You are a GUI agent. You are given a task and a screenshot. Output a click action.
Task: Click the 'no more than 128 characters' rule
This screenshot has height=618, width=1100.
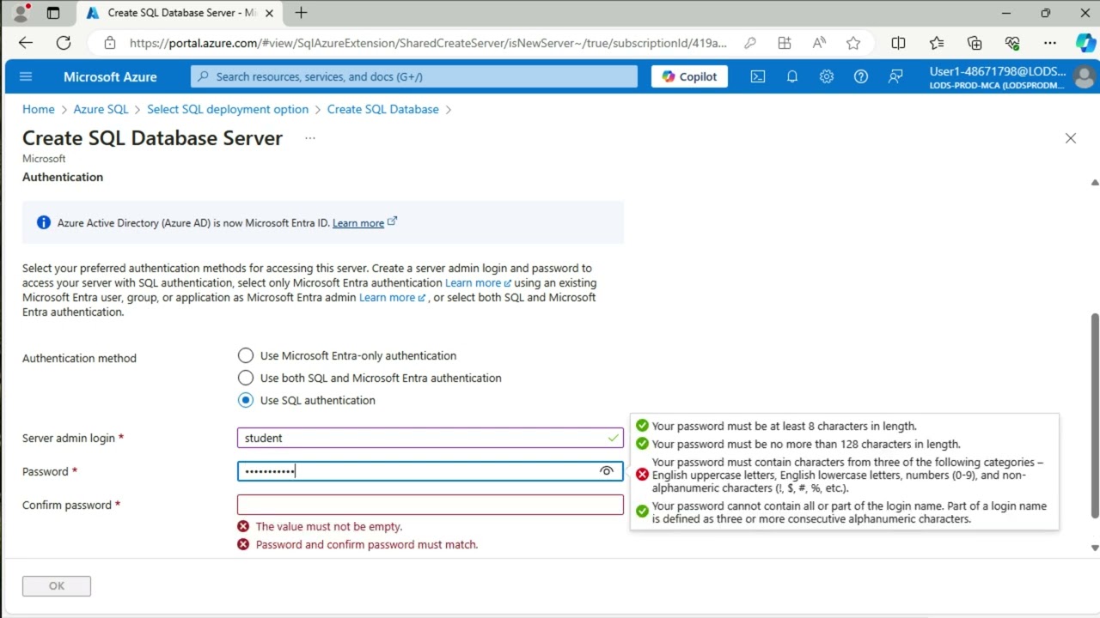(x=806, y=445)
